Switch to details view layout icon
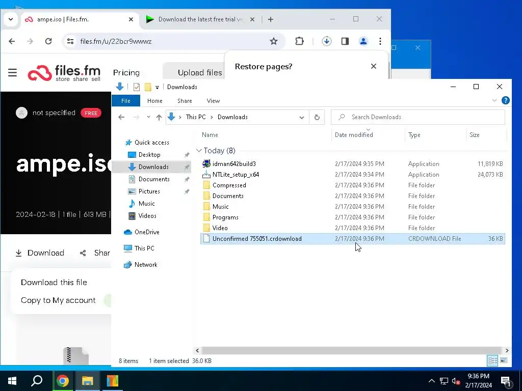 point(493,361)
